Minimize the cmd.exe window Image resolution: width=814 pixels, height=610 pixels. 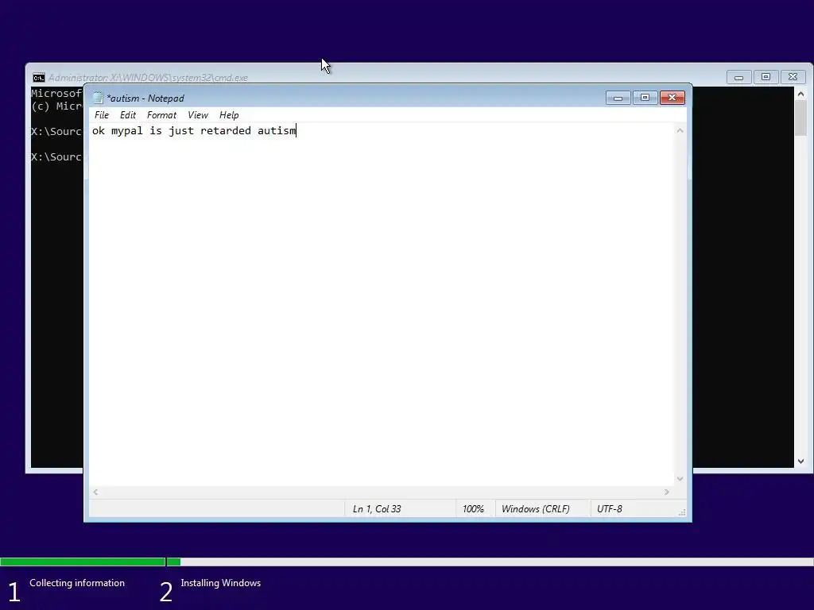738,77
